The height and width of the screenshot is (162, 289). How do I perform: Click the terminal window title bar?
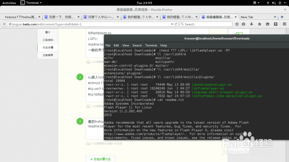(x=197, y=38)
